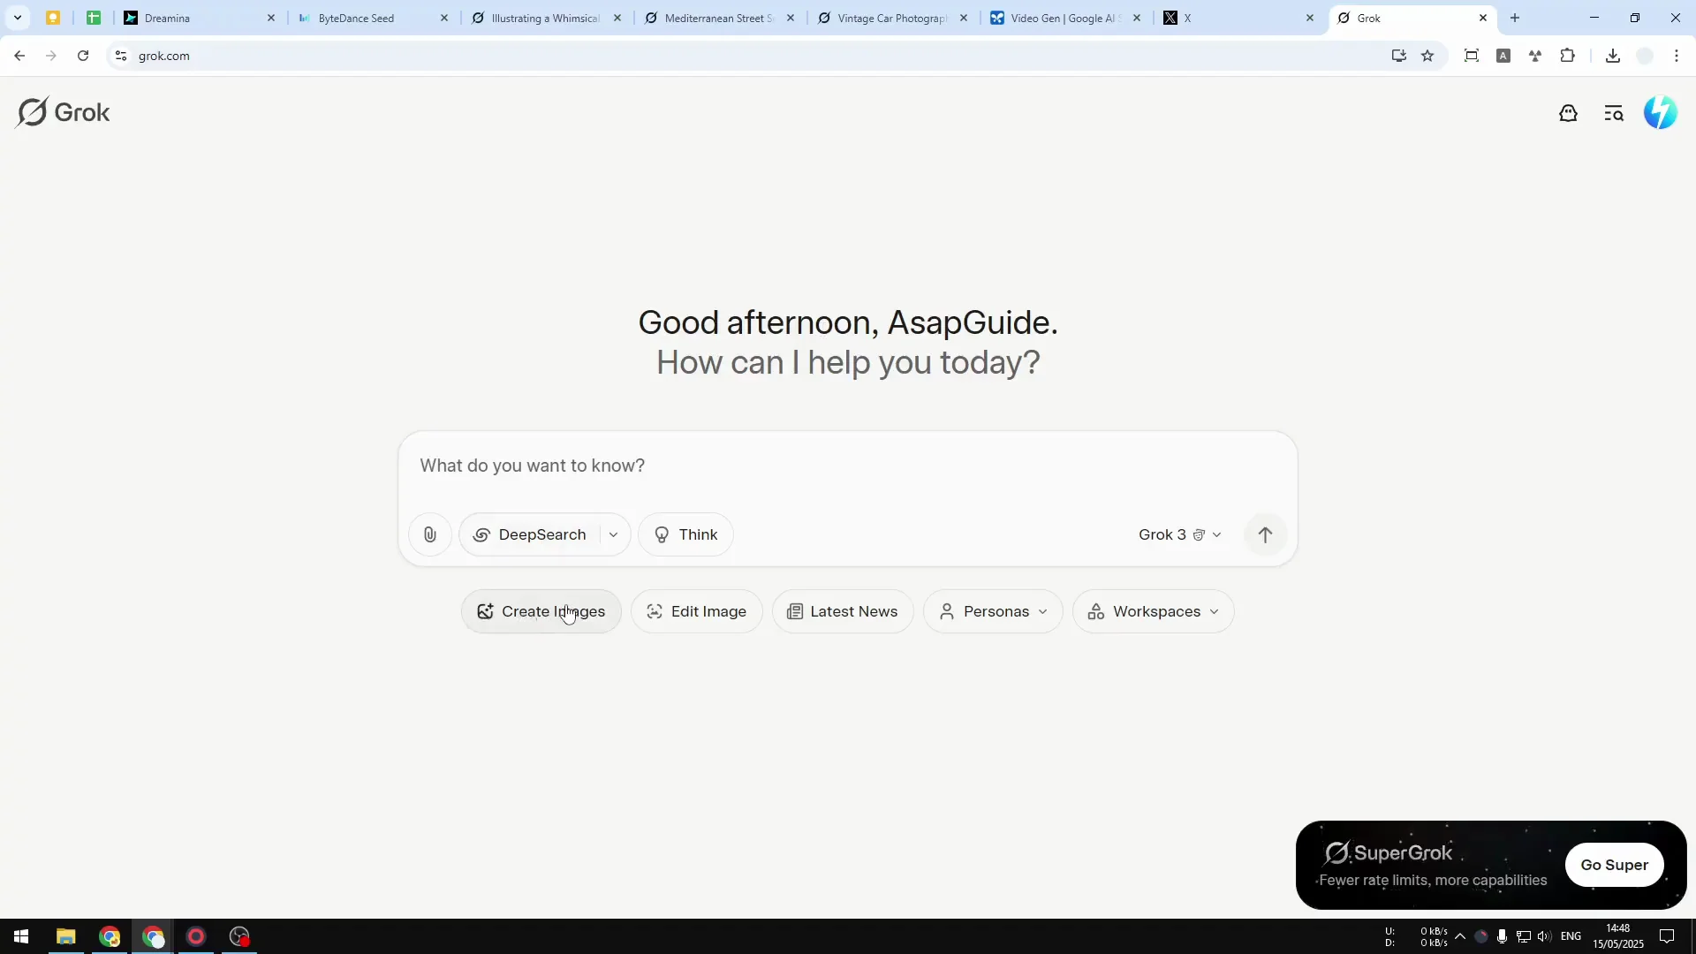This screenshot has width=1696, height=954.
Task: Open the profile avatar menu
Action: click(x=1660, y=112)
